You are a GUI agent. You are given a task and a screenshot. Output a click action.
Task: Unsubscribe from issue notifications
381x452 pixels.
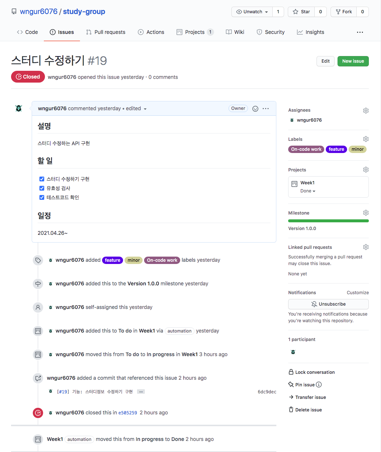pos(328,304)
